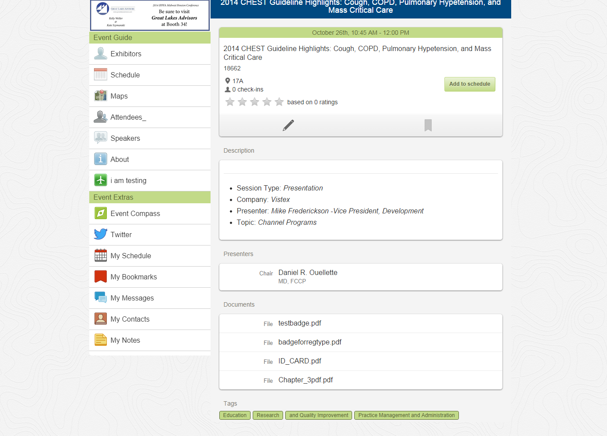Click the 'based on 0 ratings' text
The height and width of the screenshot is (436, 607).
313,102
